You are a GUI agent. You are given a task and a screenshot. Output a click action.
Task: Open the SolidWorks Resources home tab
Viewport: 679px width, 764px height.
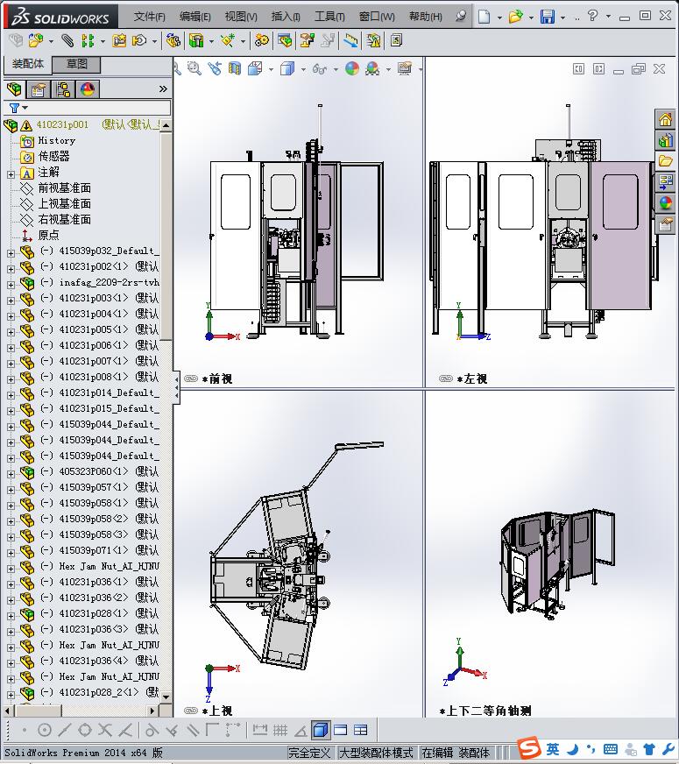(x=665, y=119)
